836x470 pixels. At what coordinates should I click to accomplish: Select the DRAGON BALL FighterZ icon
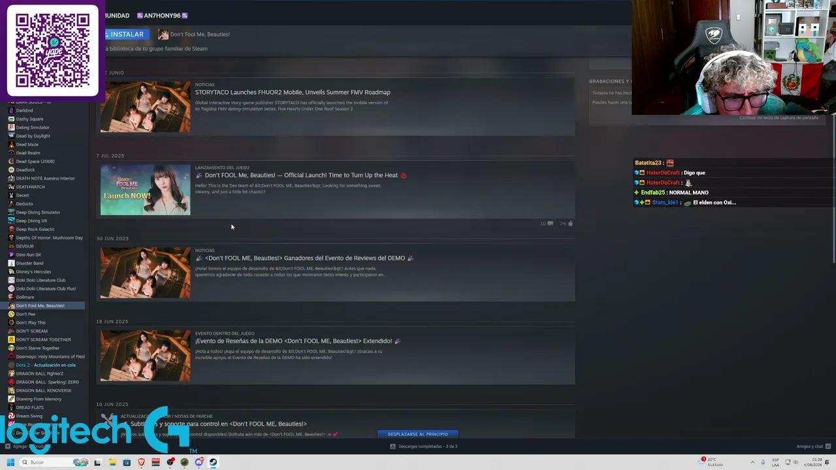(x=11, y=373)
